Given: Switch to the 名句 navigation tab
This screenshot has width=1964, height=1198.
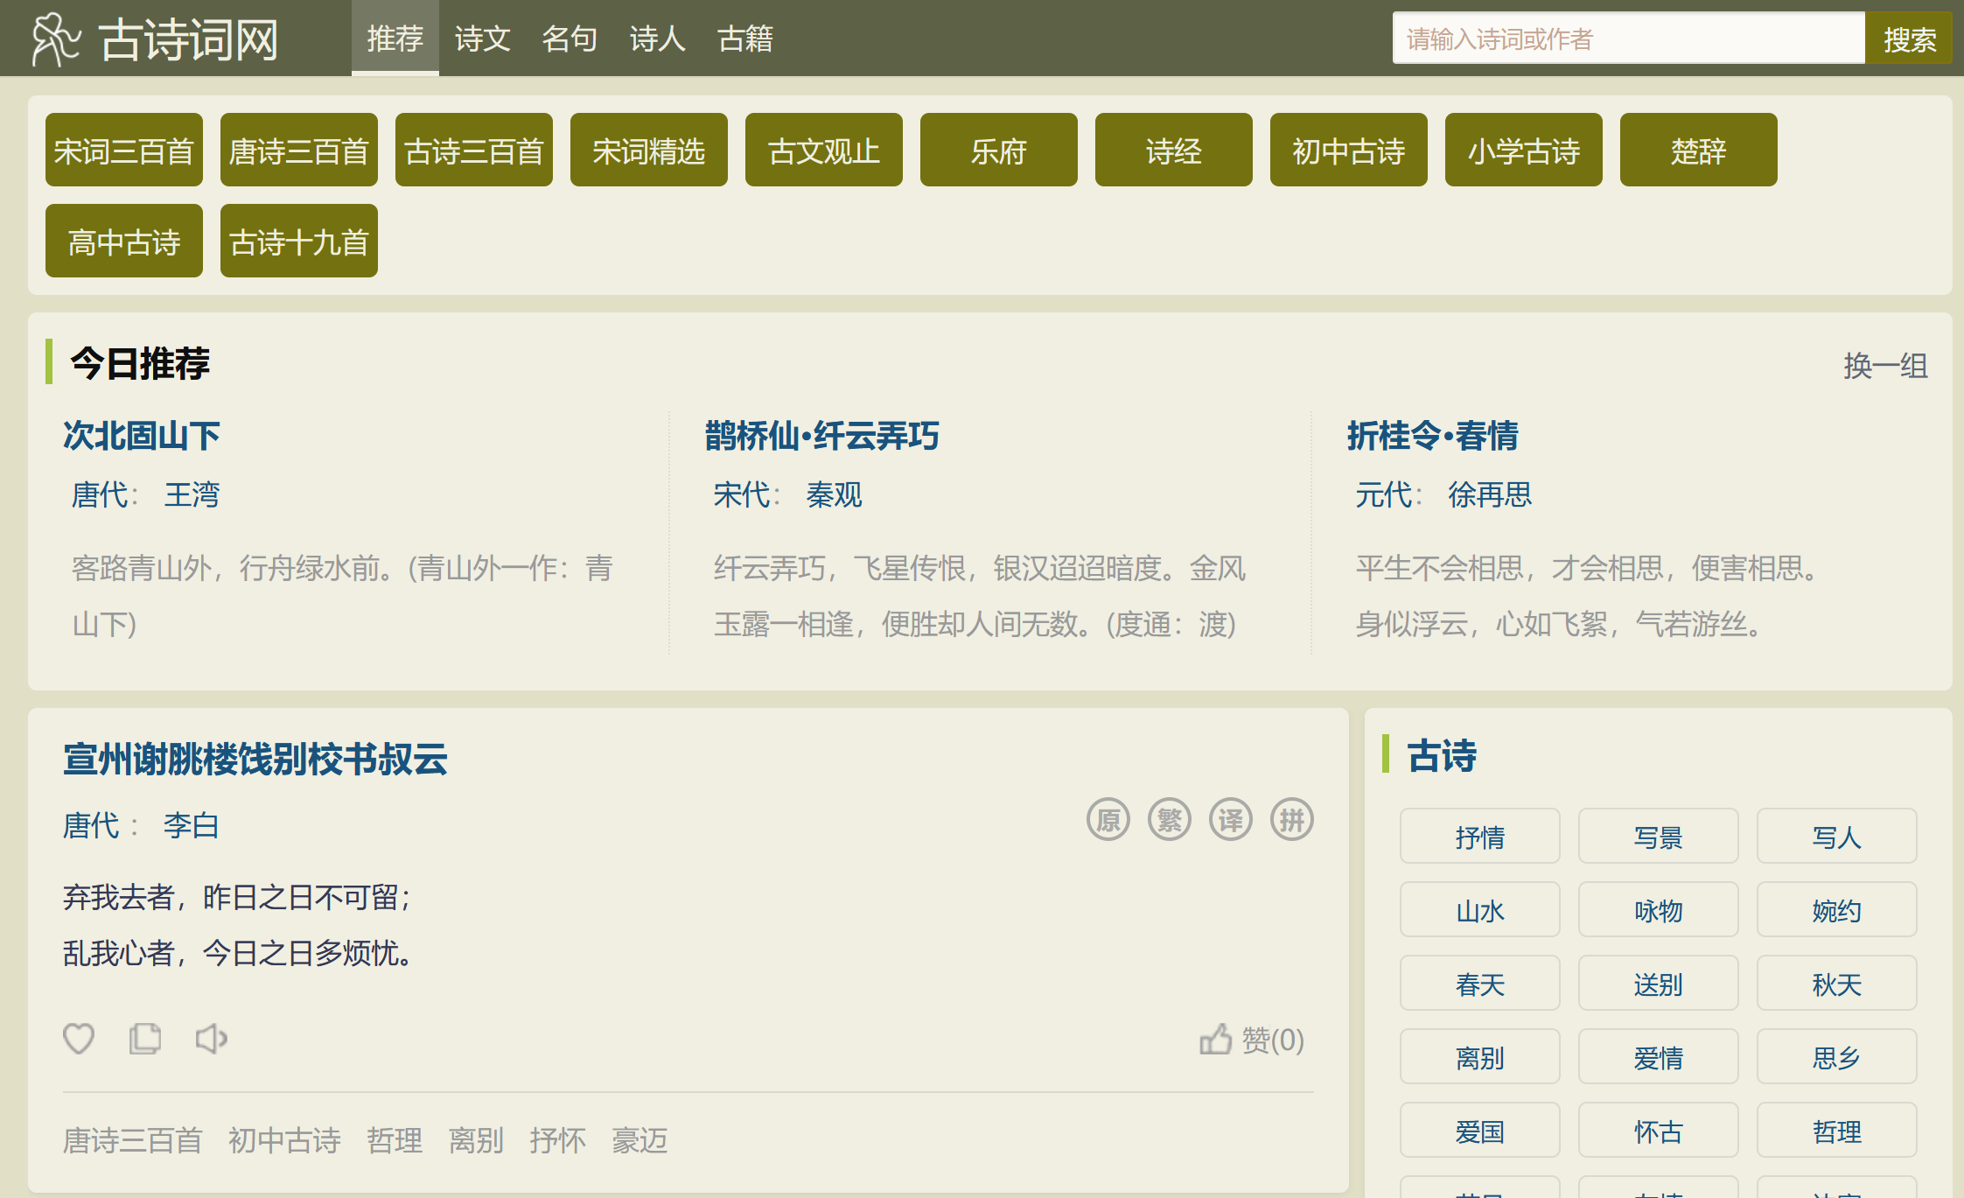Looking at the screenshot, I should pyautogui.click(x=570, y=39).
